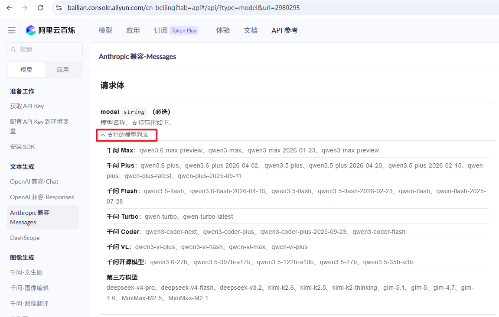Viewport: 499px width, 317px height.
Task: Click MiniMax-M2.5 model name
Action: click(142, 298)
